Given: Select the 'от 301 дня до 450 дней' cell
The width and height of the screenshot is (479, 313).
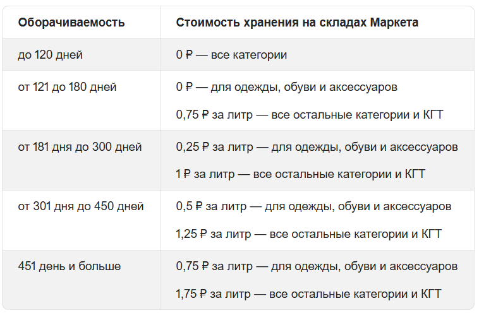Looking at the screenshot, I should [x=81, y=206].
